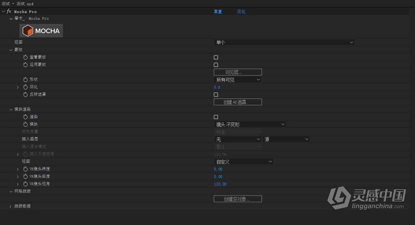The height and width of the screenshot is (225, 415).
Task: Tick the 反转遮罩 checkbox
Action: pos(216,95)
